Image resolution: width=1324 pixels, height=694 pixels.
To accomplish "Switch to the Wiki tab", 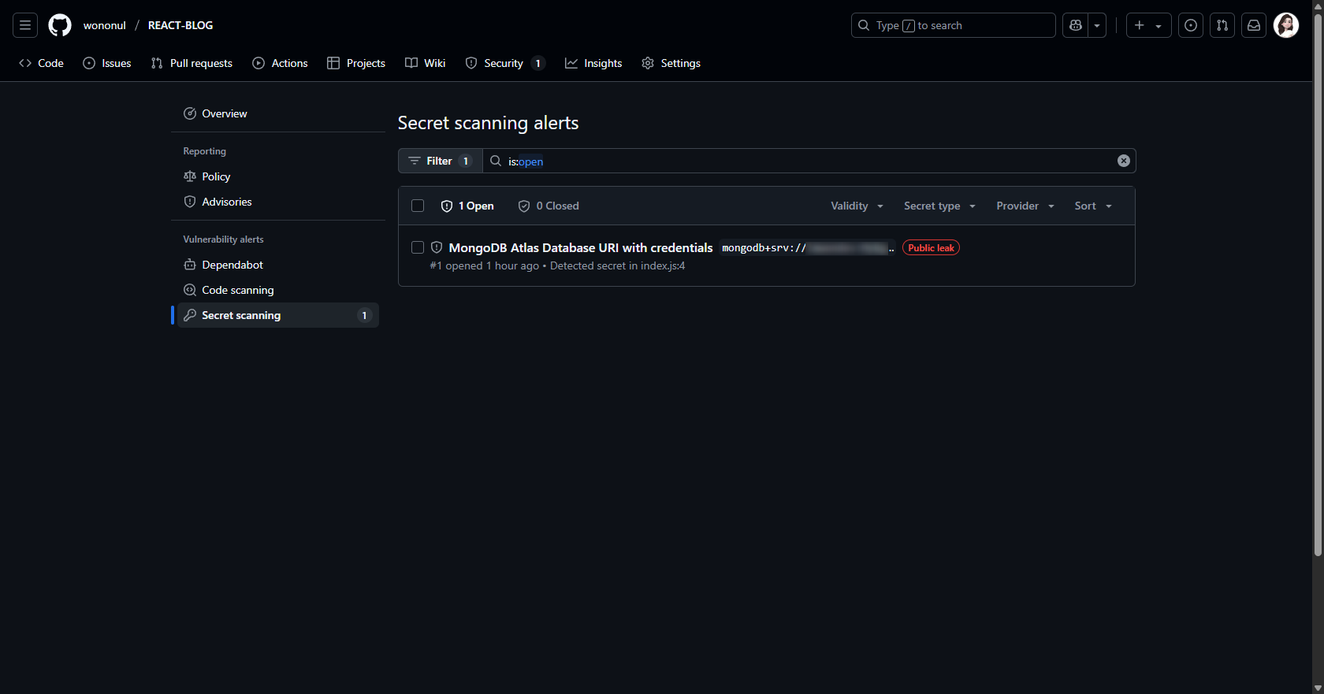I will point(426,63).
